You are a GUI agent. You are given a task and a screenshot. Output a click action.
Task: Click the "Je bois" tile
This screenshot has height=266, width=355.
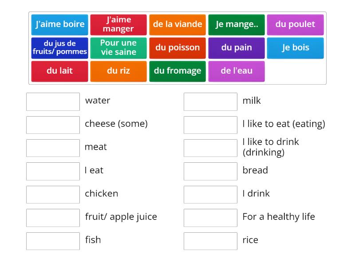pyautogui.click(x=296, y=47)
